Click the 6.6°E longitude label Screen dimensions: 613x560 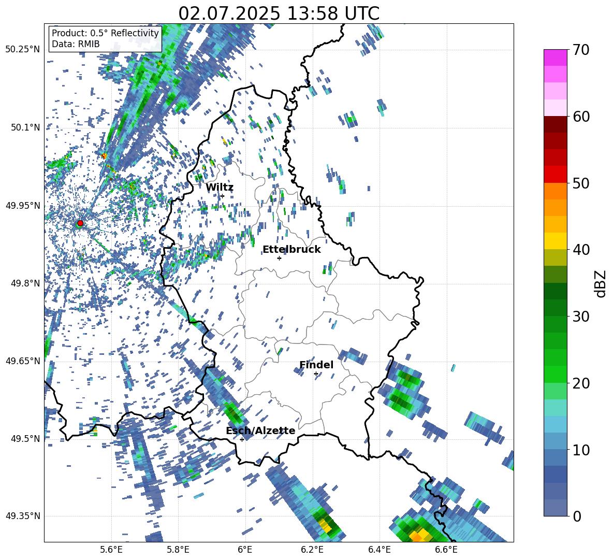[446, 550]
